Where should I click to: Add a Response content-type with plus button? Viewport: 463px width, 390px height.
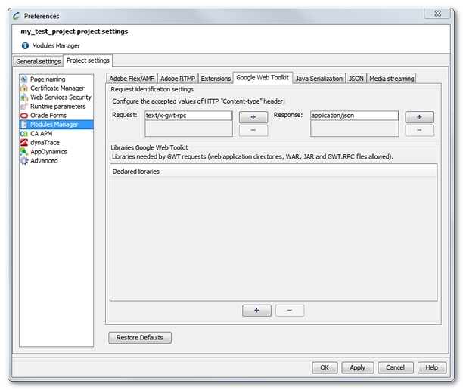[419, 117]
